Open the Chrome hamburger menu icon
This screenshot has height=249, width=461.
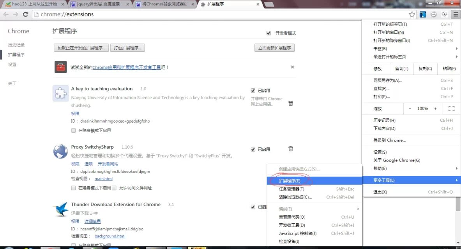[456, 14]
